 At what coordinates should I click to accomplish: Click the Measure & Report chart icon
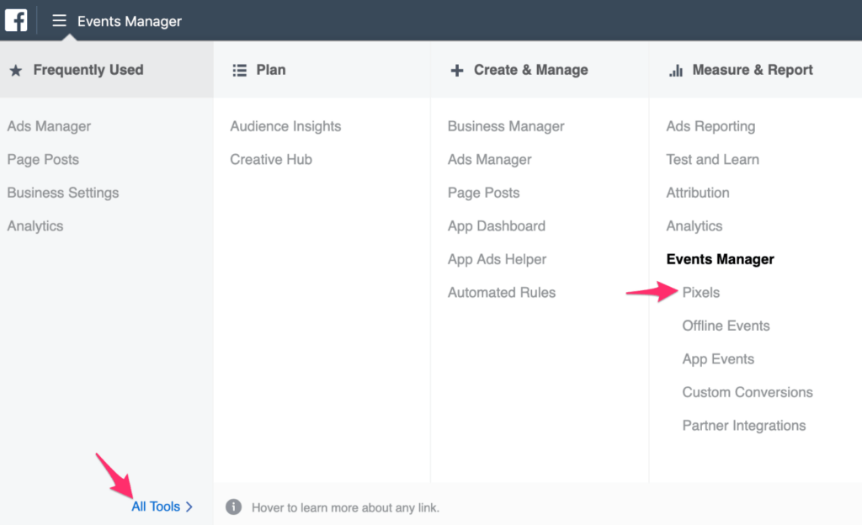675,71
